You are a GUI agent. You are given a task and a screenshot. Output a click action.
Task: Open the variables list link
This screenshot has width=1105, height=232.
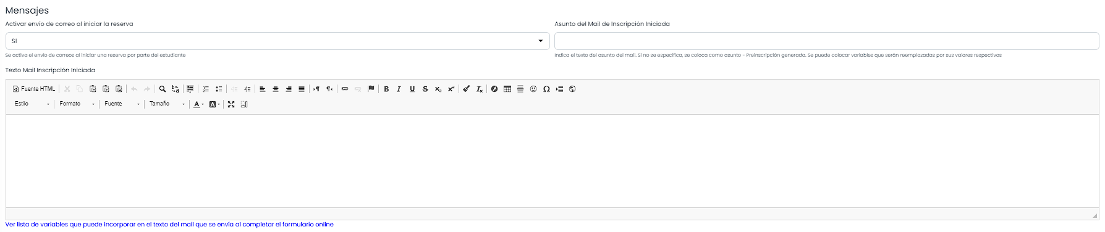pyautogui.click(x=169, y=225)
